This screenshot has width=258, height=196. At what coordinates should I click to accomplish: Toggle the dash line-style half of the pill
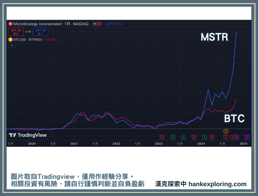(95, 24)
